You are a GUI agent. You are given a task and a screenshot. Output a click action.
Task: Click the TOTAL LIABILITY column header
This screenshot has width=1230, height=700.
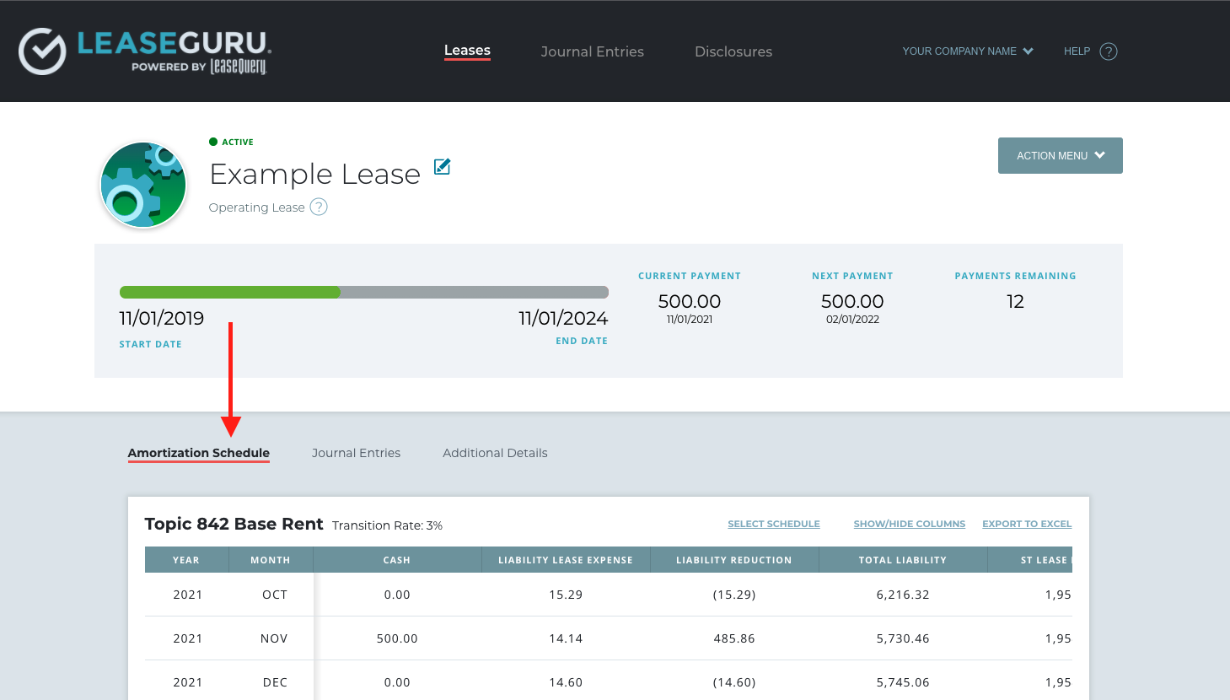(902, 559)
